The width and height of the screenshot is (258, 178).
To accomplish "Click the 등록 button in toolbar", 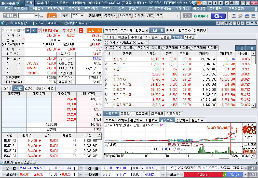I will (x=66, y=16).
